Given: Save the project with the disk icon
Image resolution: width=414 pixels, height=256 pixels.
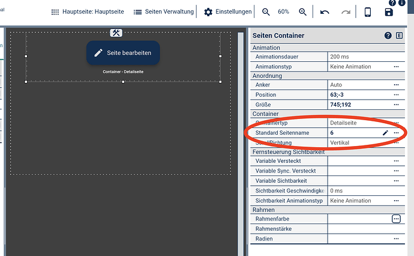Looking at the screenshot, I should pos(389,12).
